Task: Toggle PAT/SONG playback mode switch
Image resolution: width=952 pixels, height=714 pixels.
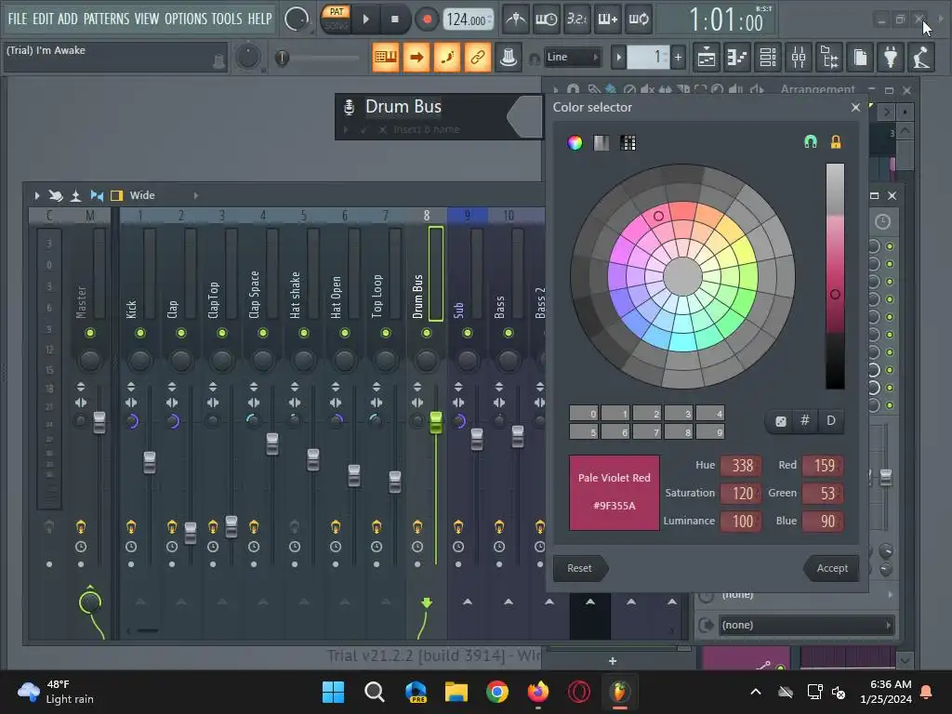Action: 336,20
